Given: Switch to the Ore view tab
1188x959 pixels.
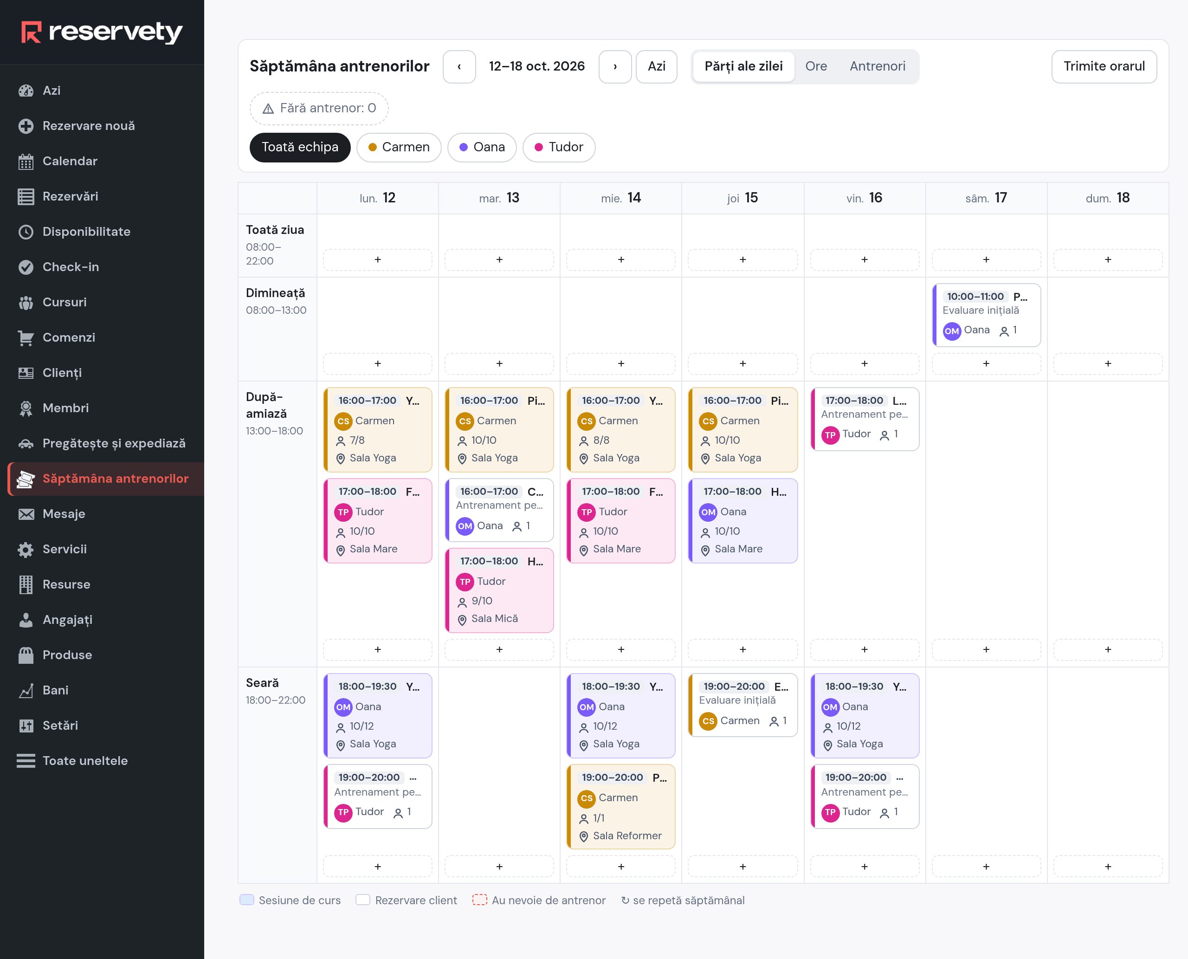Looking at the screenshot, I should coord(816,67).
